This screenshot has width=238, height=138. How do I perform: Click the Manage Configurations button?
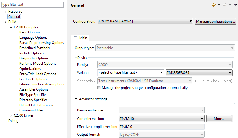pos(215,21)
